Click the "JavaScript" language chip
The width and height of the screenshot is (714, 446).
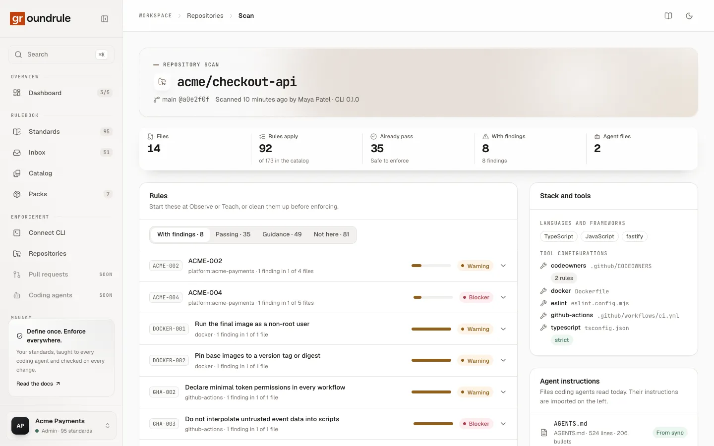coord(600,236)
